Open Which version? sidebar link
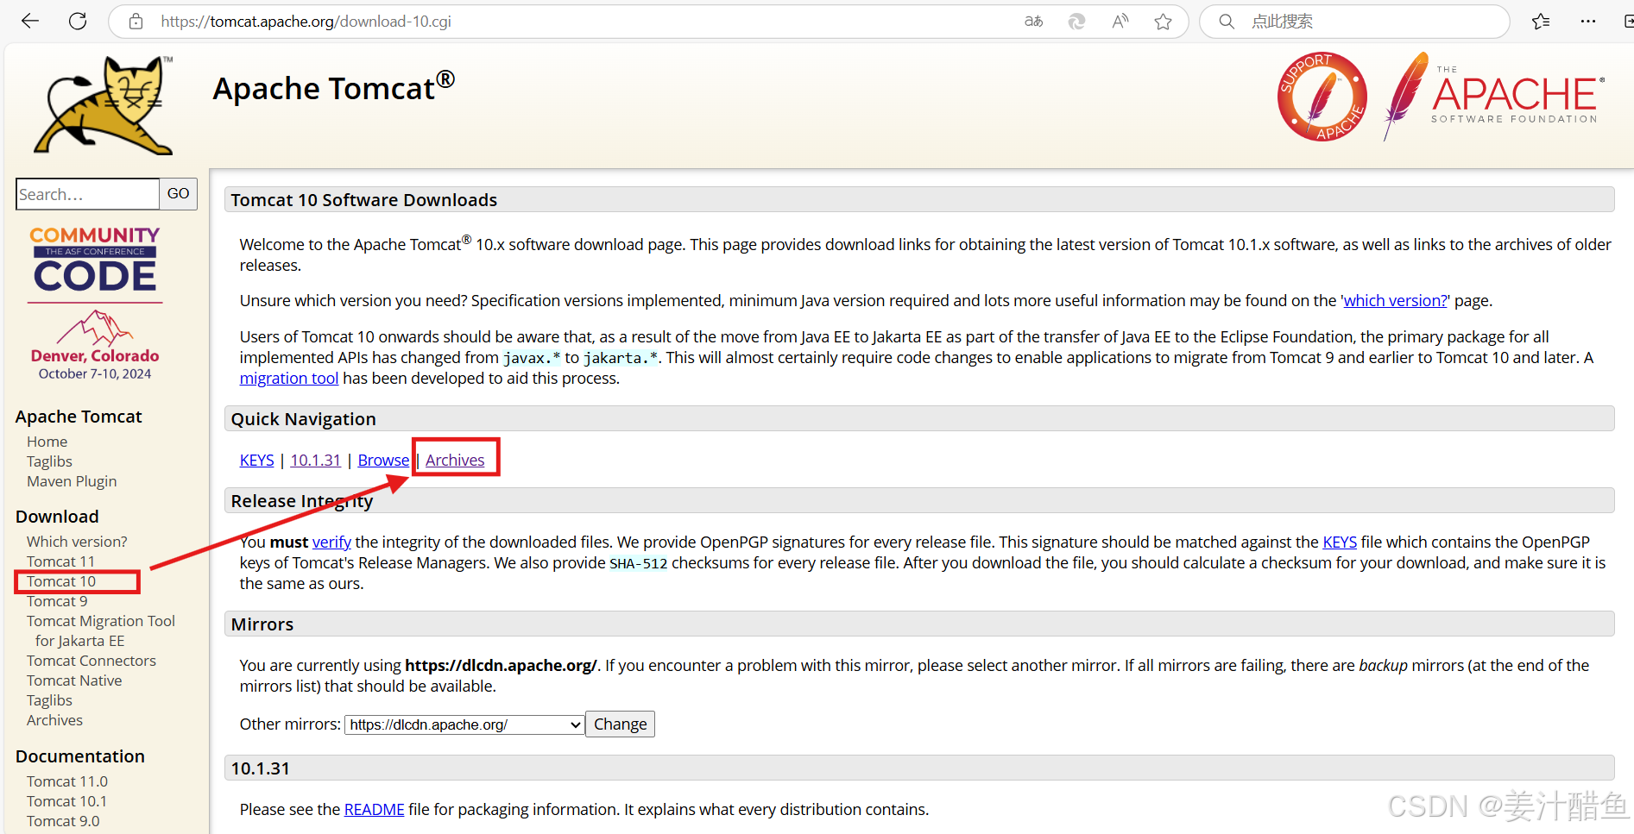The image size is (1634, 834). click(x=77, y=542)
